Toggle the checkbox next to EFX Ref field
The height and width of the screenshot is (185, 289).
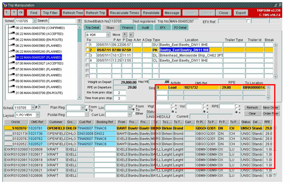coord(248,21)
